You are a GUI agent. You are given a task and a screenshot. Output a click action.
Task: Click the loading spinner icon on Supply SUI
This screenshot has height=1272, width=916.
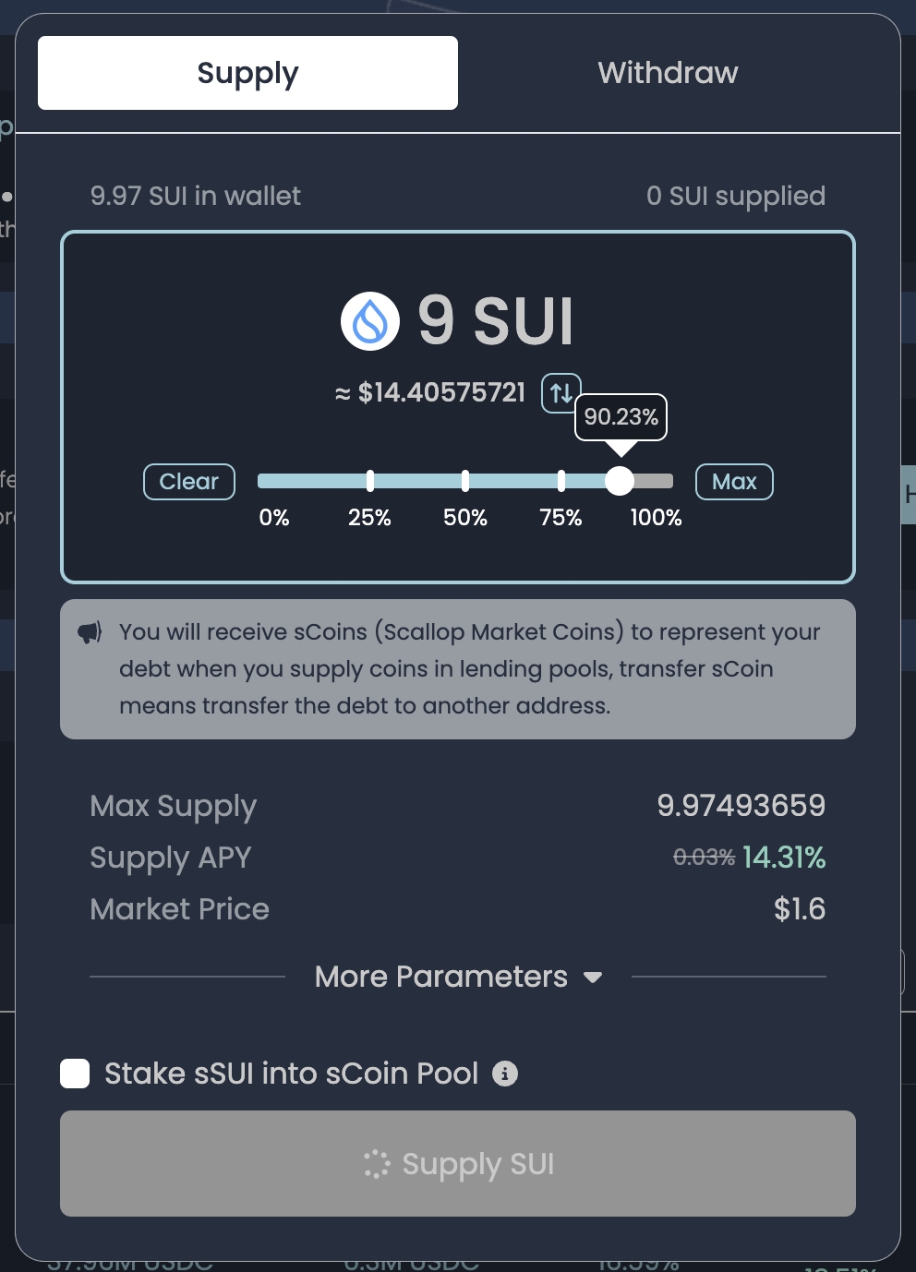(377, 1164)
